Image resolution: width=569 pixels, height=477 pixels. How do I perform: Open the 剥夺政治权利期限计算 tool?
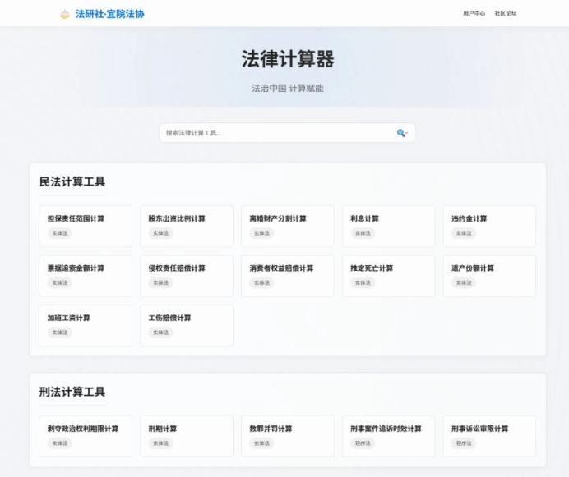click(85, 436)
